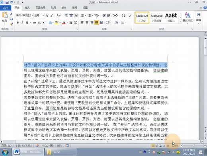Click the Cut scissors icon
207x156 pixels.
[x=11, y=14]
